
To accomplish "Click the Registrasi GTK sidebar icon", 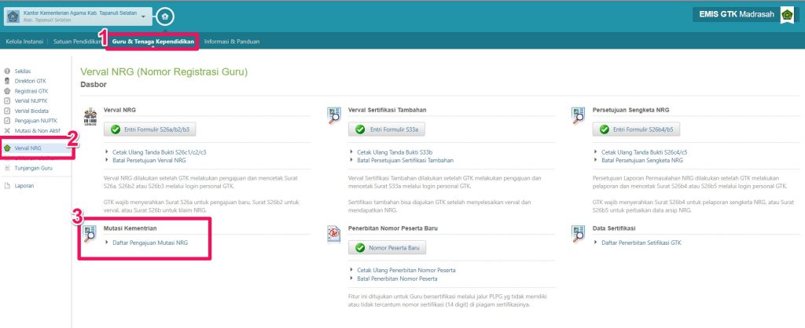I will (x=7, y=91).
